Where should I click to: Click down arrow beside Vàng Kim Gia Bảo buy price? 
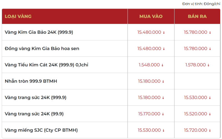tap(164, 33)
